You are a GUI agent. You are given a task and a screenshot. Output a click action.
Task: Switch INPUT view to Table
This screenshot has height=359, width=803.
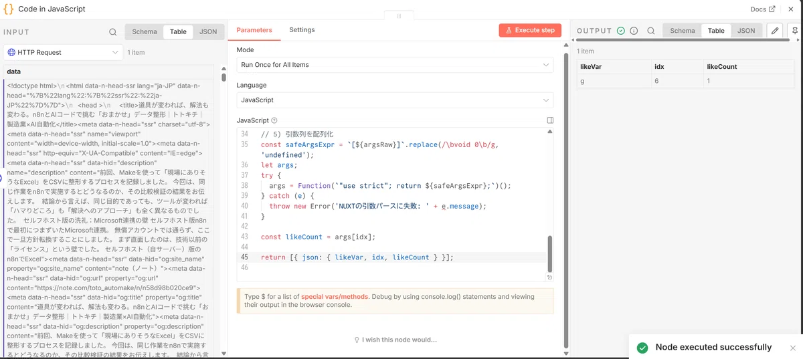click(178, 31)
